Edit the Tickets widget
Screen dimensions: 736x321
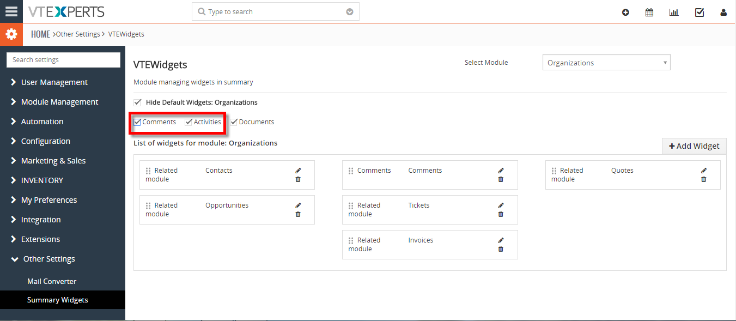pyautogui.click(x=501, y=205)
